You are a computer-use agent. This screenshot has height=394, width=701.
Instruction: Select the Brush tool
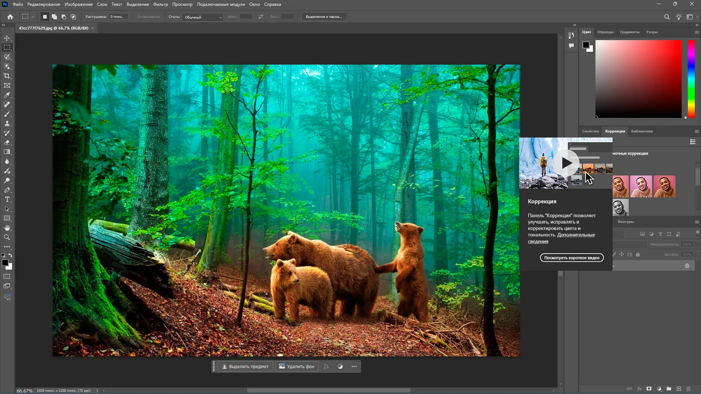tap(7, 114)
